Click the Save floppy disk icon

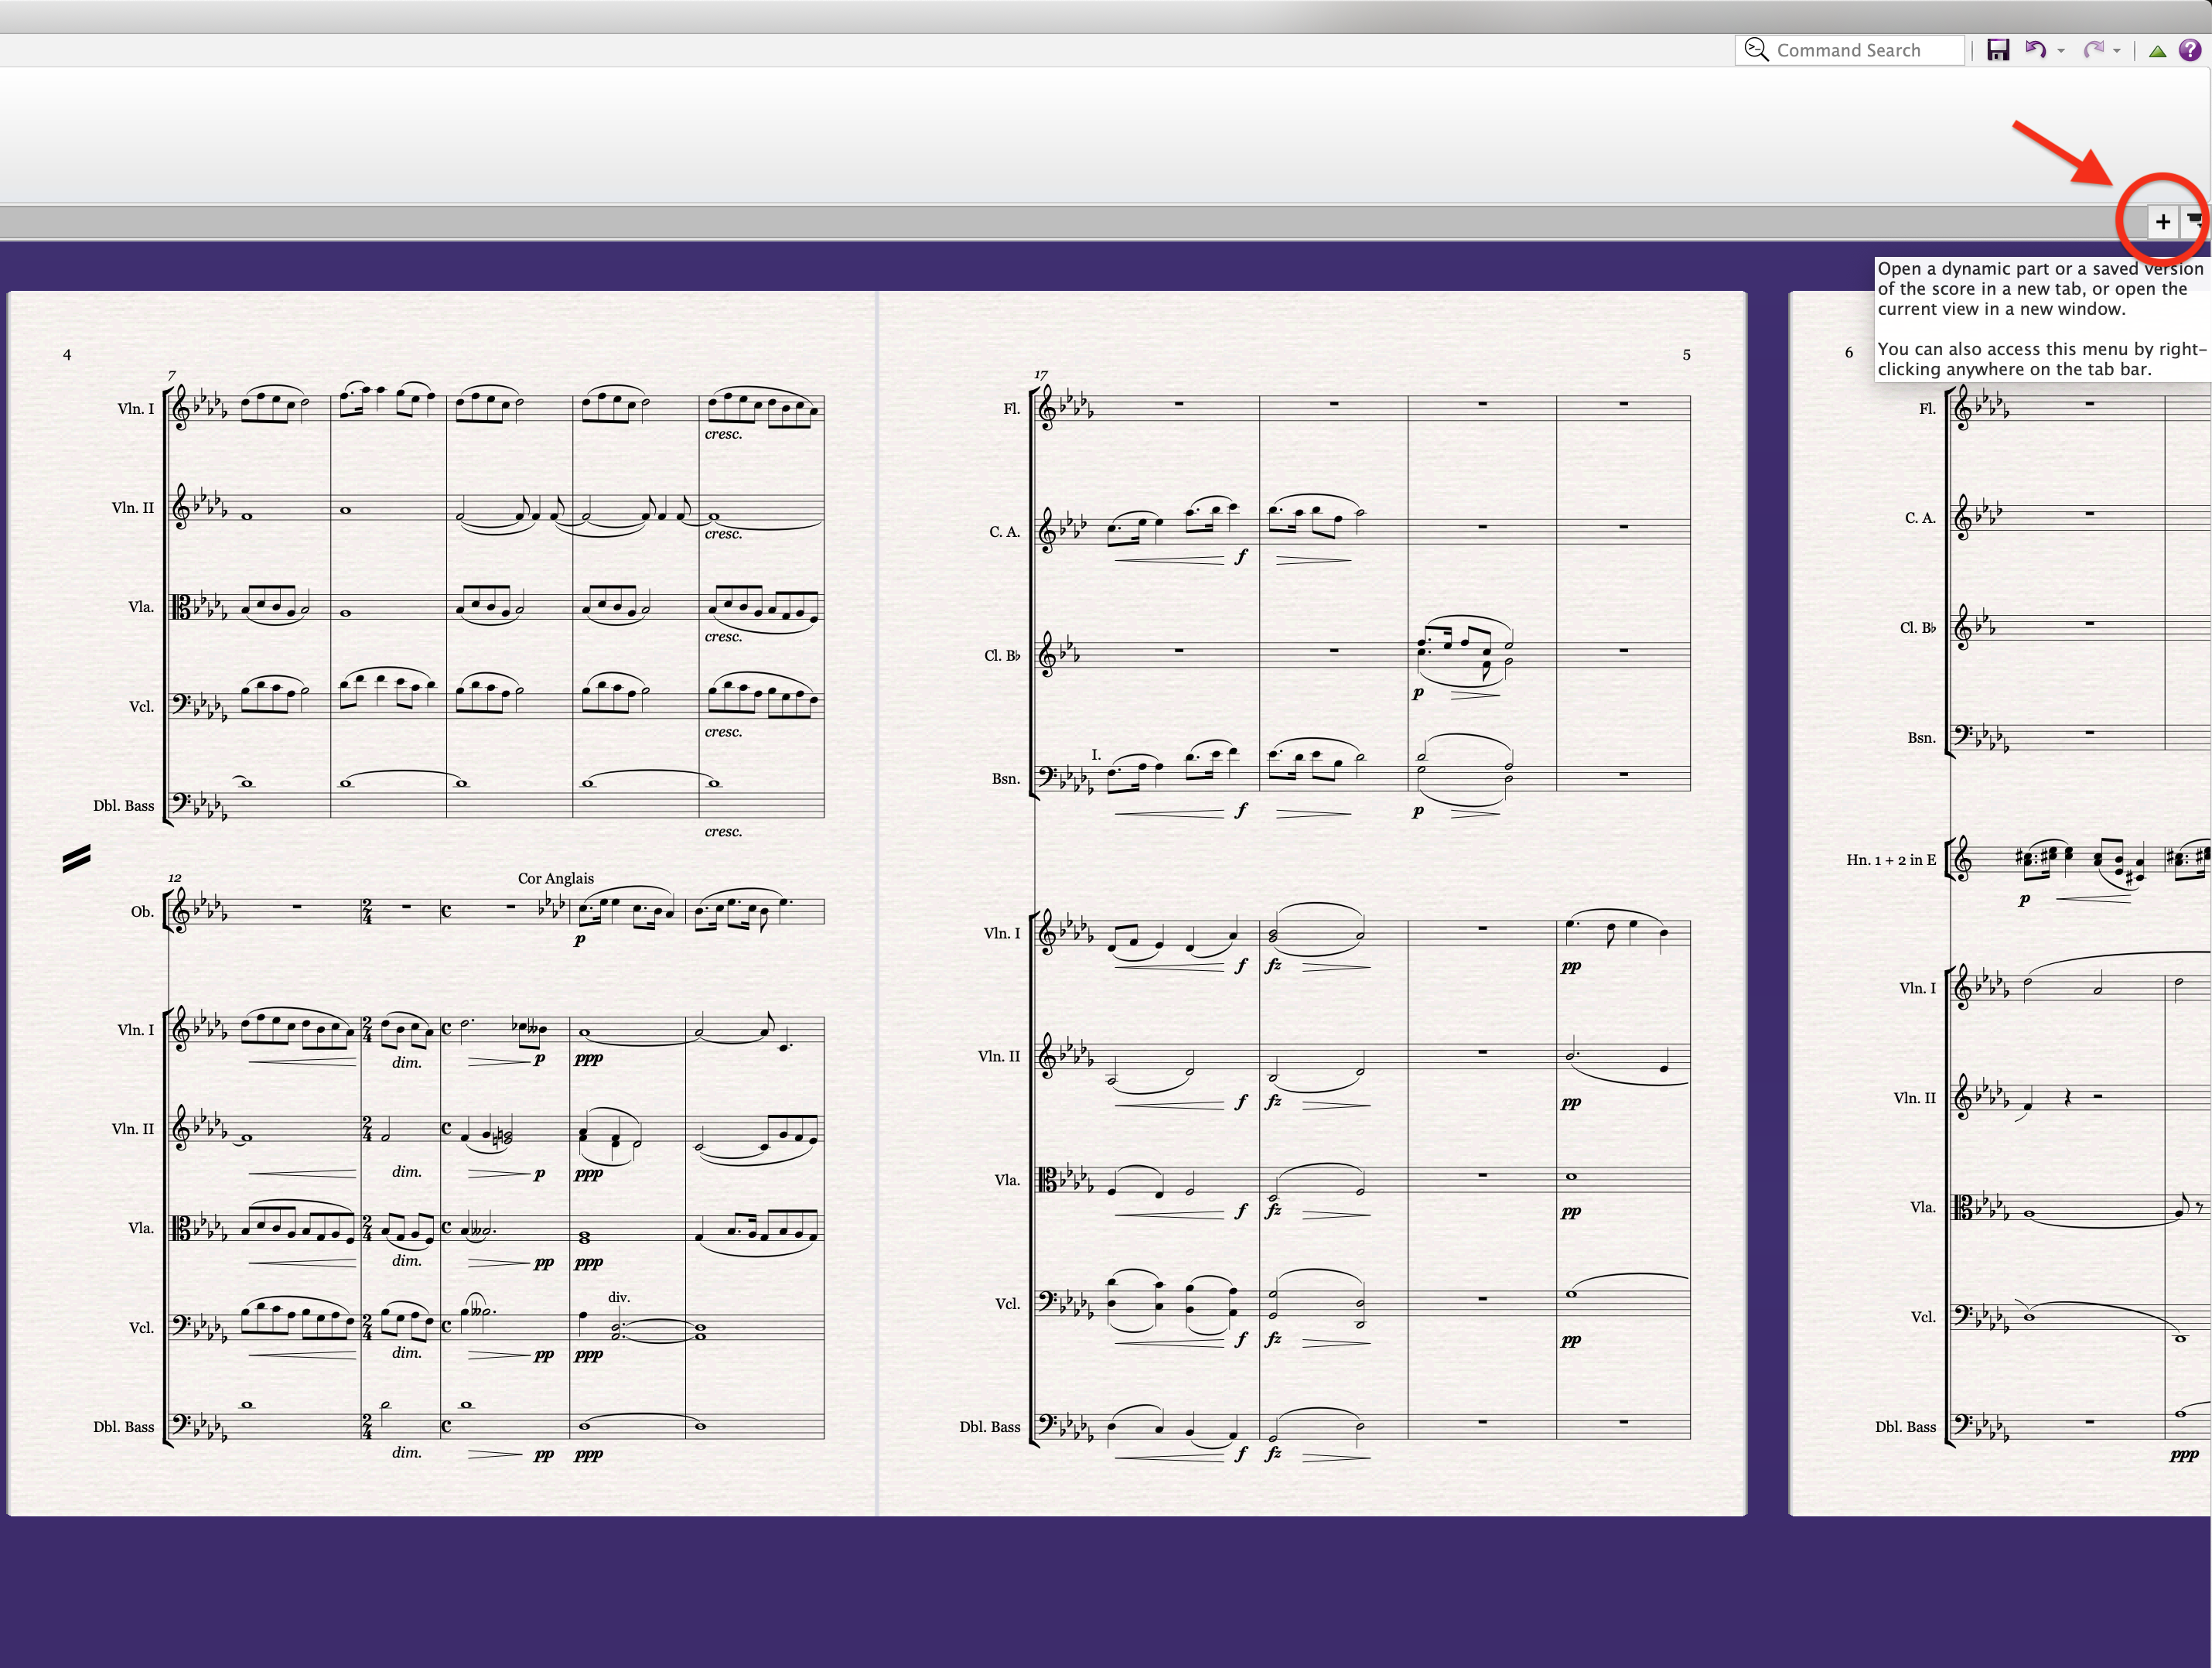(x=1997, y=50)
